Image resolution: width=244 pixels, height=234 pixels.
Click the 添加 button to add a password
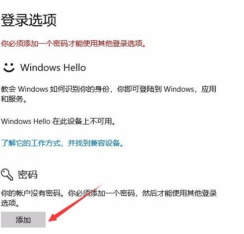coord(23,220)
